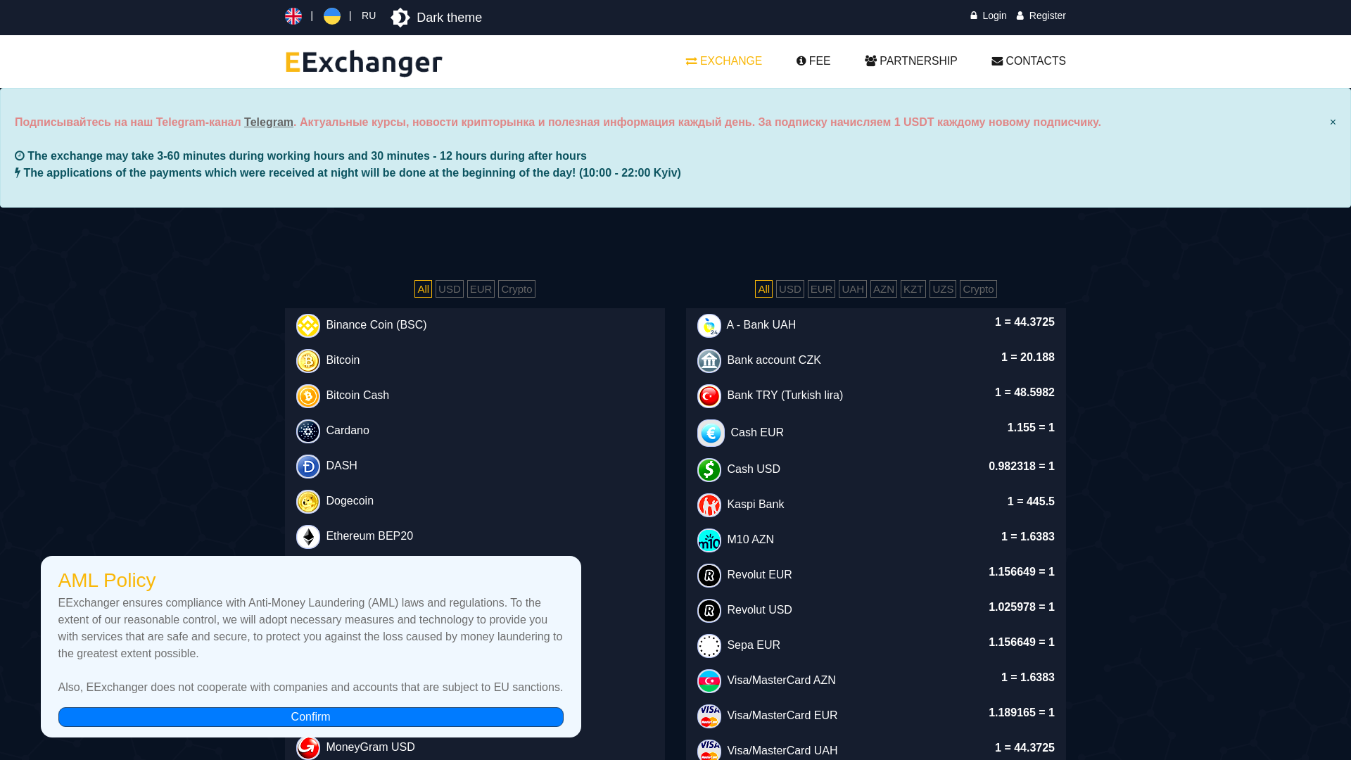Filter the right list by Crypto

[x=978, y=289]
